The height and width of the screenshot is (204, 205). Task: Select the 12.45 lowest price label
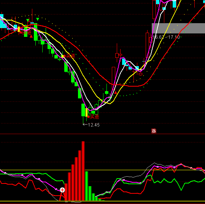coord(94,125)
